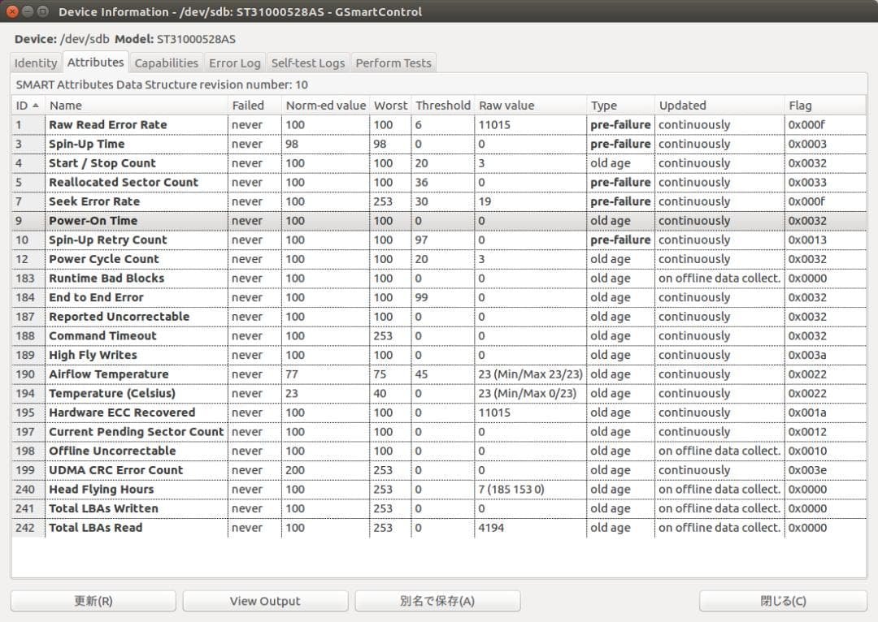Switch to Self-test Logs tab
The height and width of the screenshot is (622, 878).
tap(308, 63)
